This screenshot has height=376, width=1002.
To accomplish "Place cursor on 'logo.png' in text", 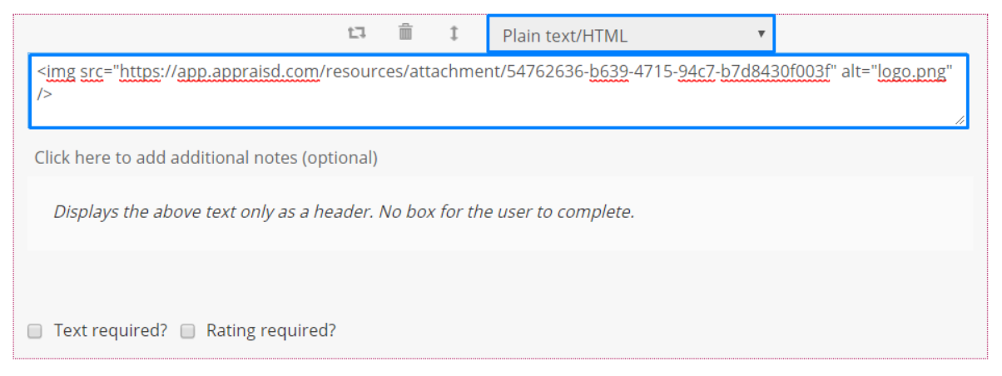I will coord(913,72).
